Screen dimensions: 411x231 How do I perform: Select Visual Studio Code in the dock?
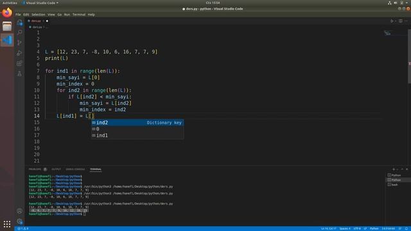click(x=7, y=40)
